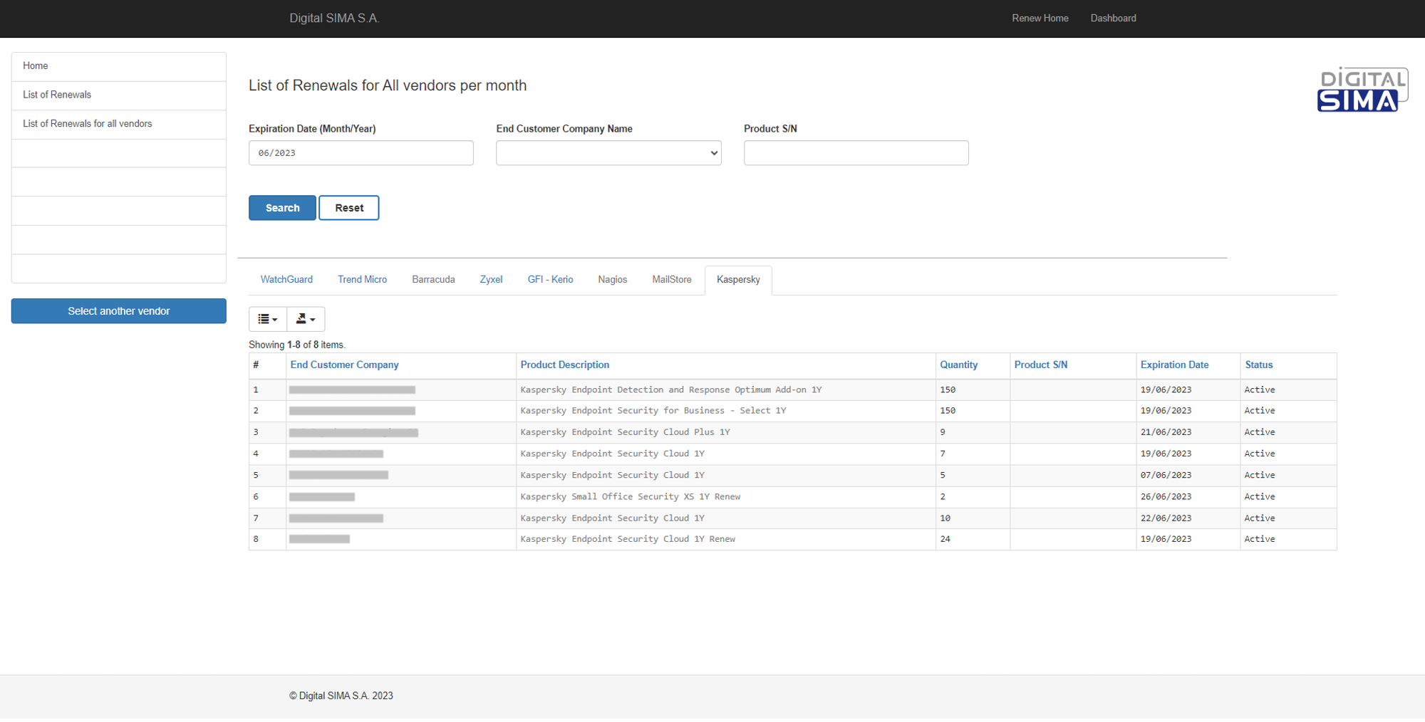Open the columns list toggle dropdown
The height and width of the screenshot is (722, 1425).
point(268,319)
